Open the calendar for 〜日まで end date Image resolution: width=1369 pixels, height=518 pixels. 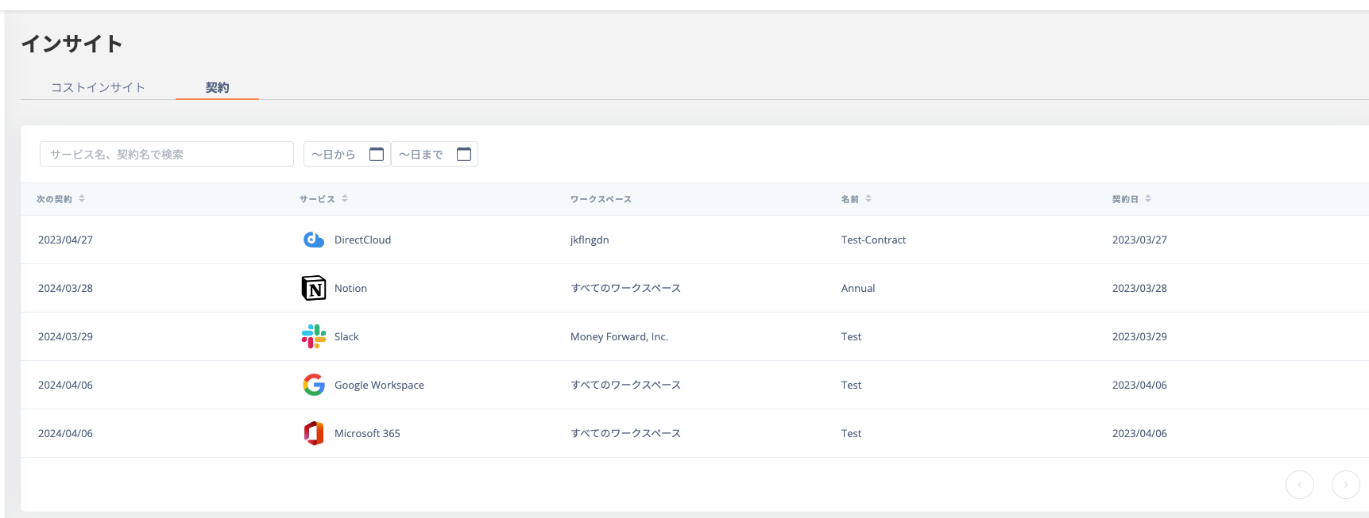pos(464,154)
